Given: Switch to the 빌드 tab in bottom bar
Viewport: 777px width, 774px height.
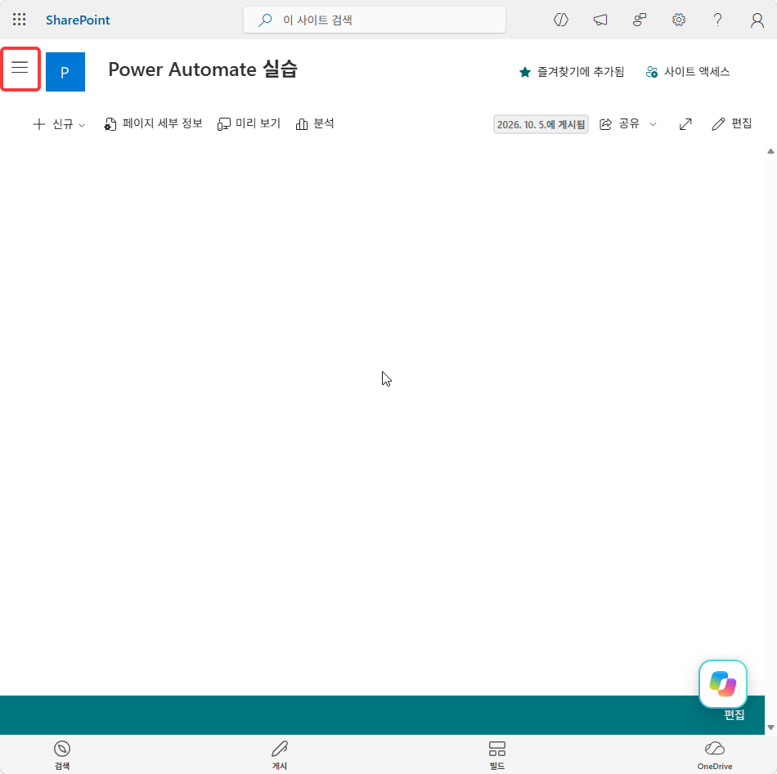Looking at the screenshot, I should [x=497, y=755].
